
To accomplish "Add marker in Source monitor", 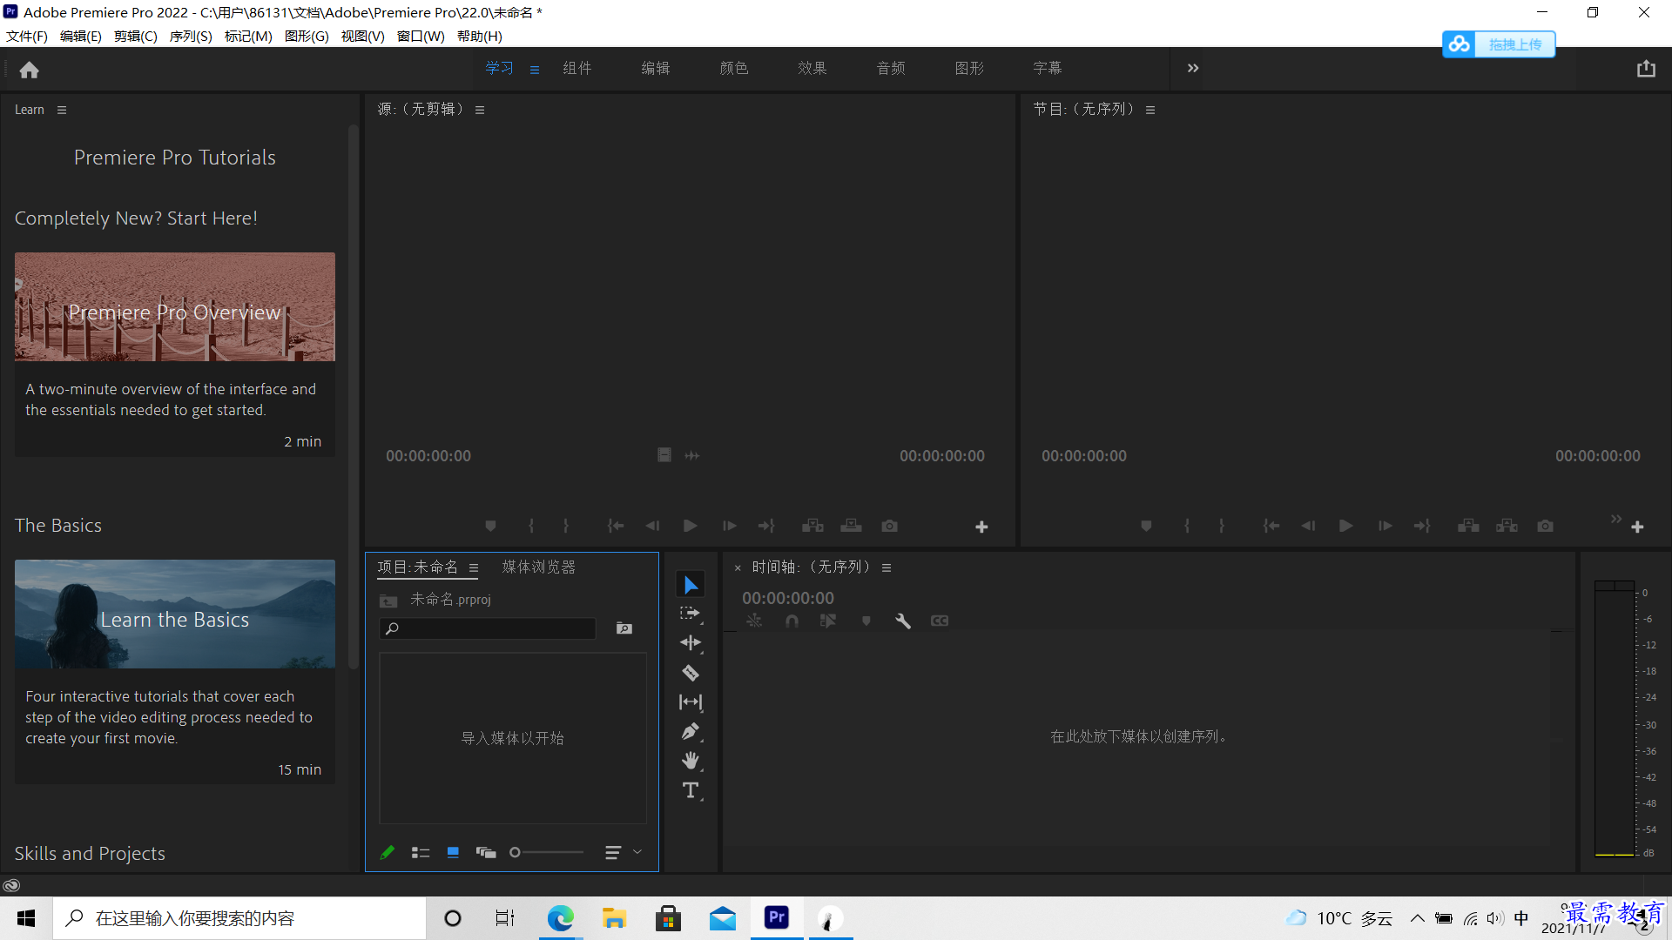I will (x=490, y=526).
